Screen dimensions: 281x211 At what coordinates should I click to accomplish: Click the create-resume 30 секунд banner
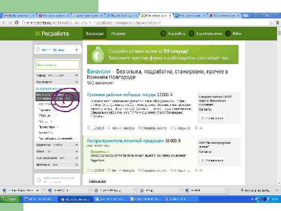[162, 55]
